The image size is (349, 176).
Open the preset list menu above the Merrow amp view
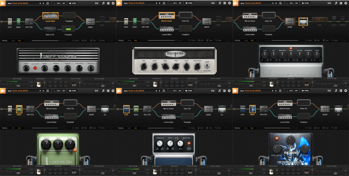pos(164,3)
